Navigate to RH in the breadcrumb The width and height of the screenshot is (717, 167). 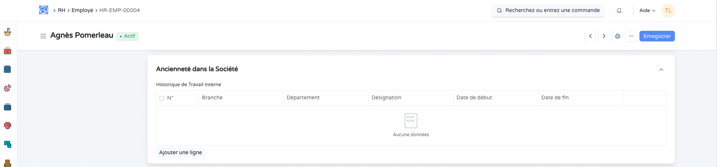click(61, 10)
